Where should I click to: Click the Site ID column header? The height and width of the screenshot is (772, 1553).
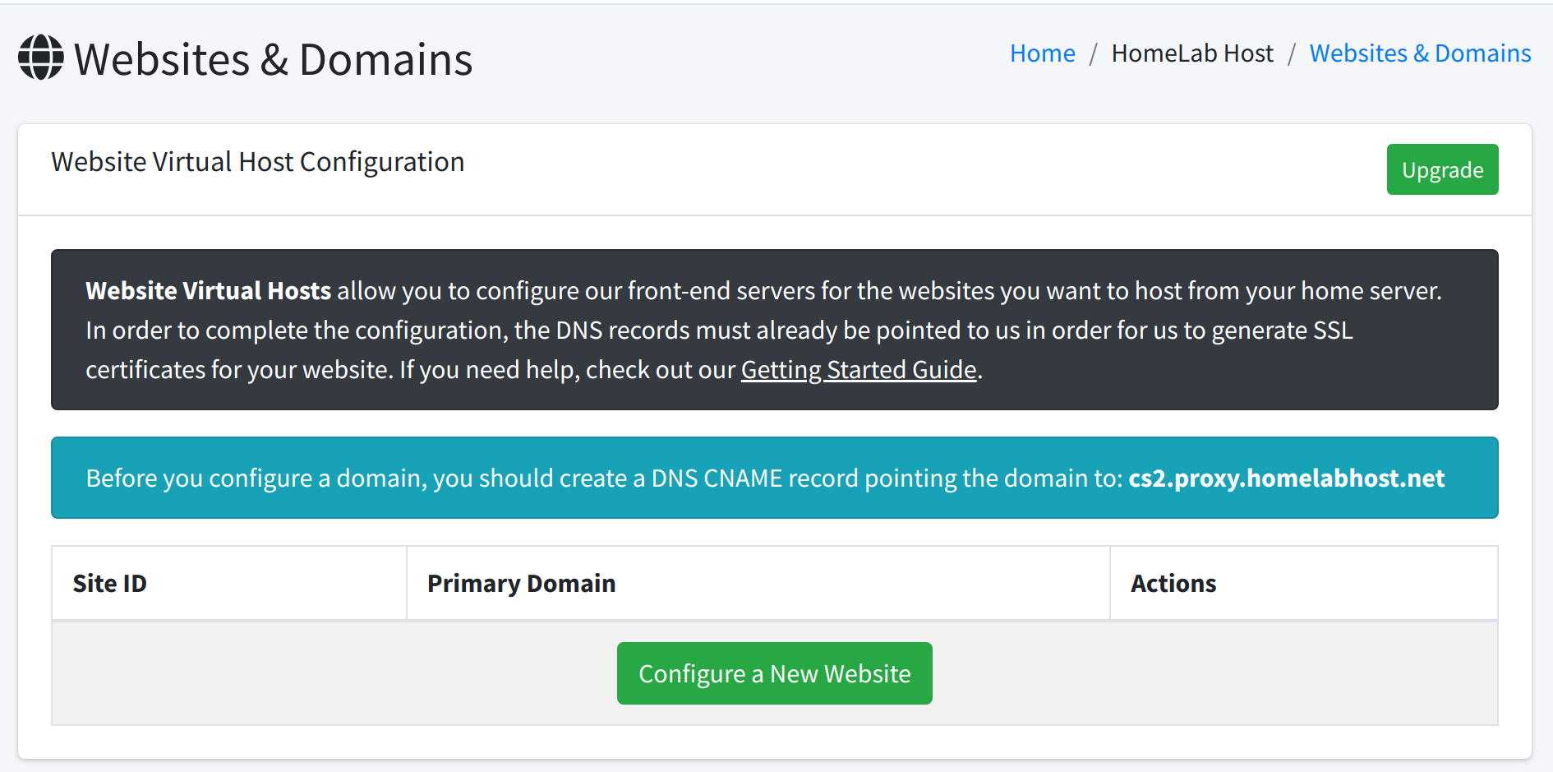pos(109,583)
